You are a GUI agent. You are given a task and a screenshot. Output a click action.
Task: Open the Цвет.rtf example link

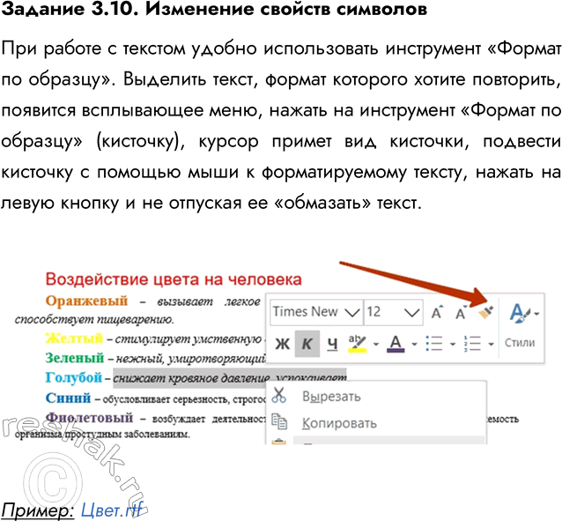coord(110,509)
